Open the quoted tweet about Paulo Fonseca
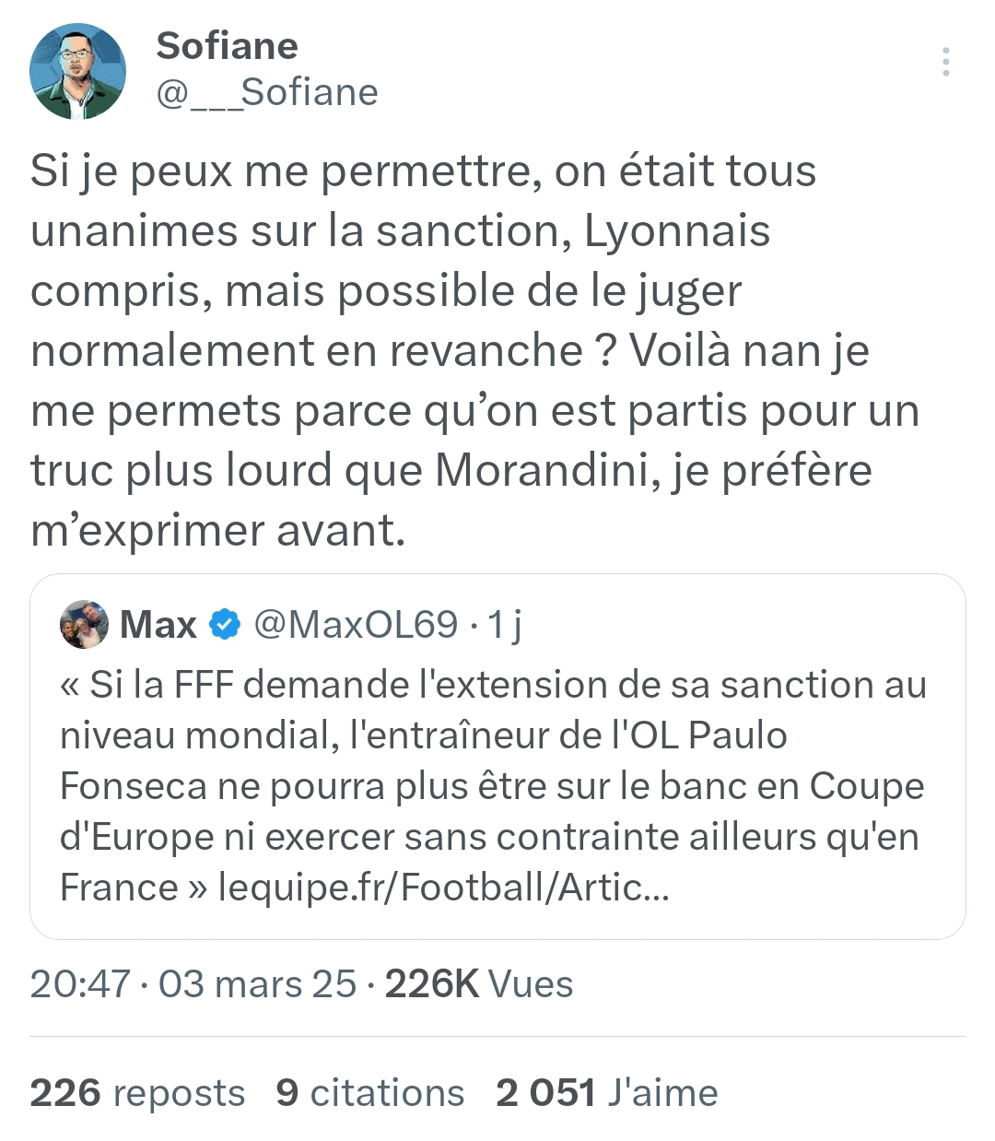The image size is (995, 1141). 497,757
